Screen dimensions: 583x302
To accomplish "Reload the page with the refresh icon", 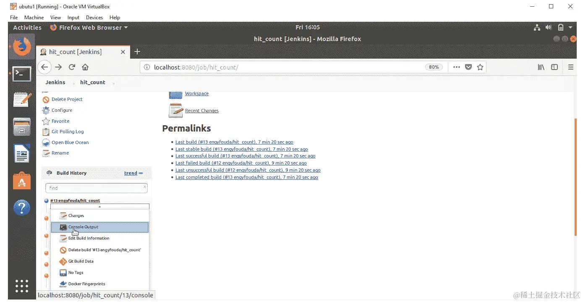I will click(x=72, y=67).
